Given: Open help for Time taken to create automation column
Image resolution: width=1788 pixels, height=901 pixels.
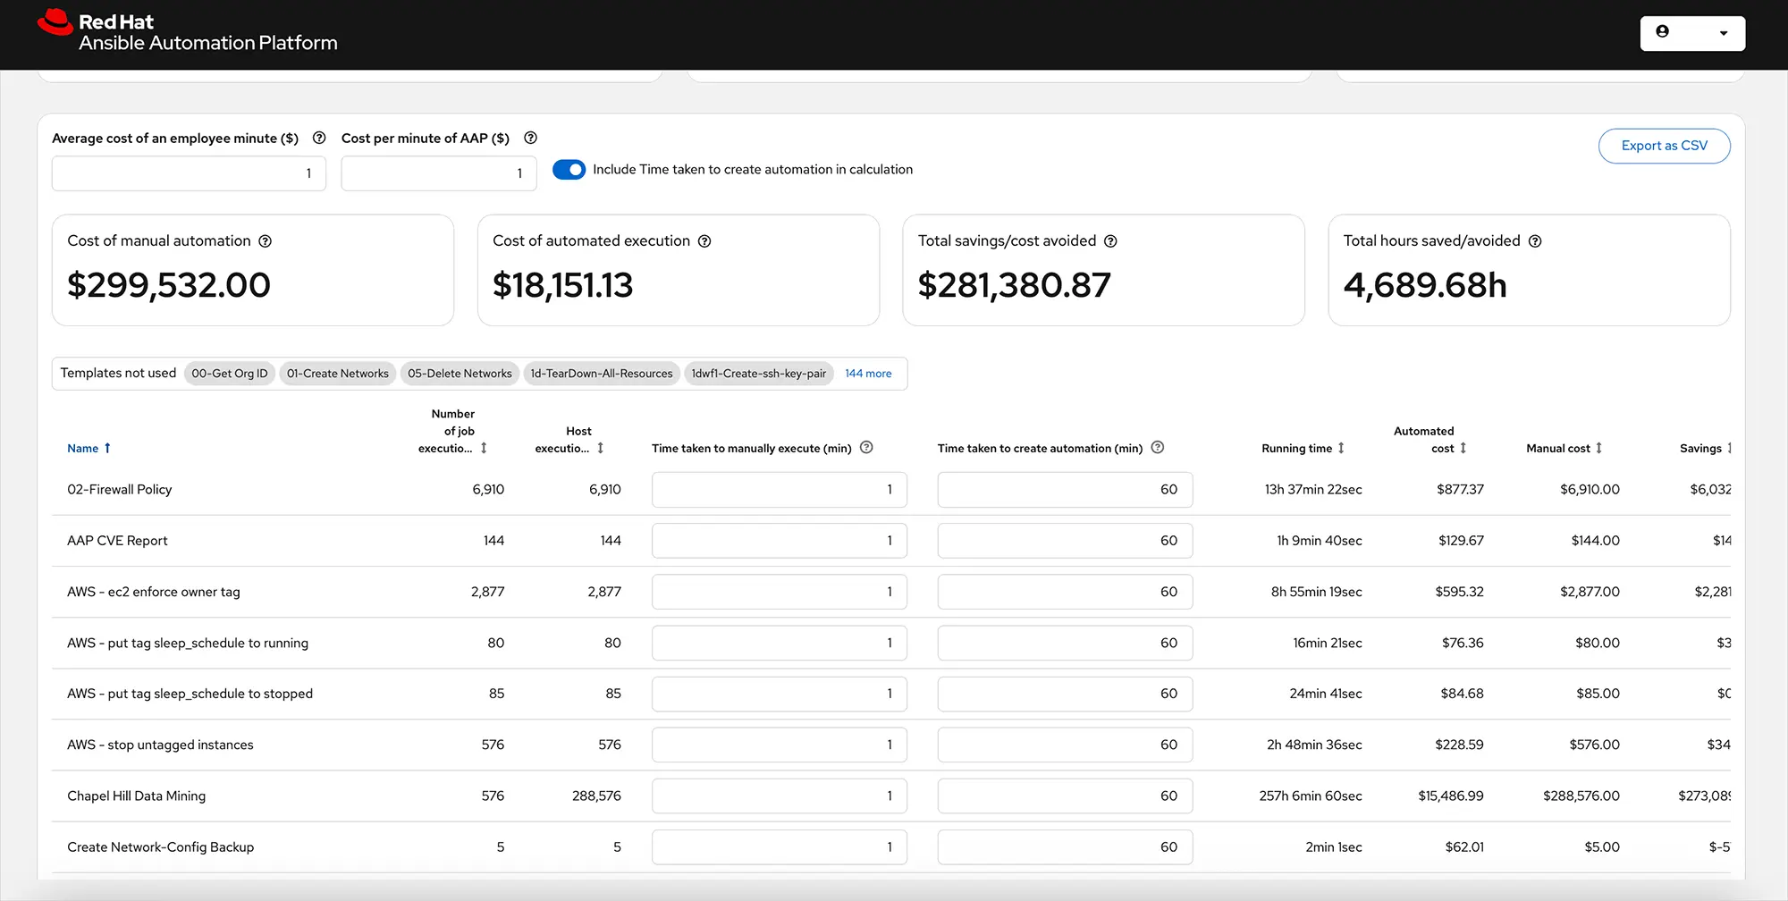Looking at the screenshot, I should [1158, 448].
